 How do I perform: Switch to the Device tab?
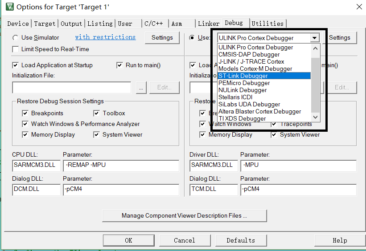click(x=18, y=24)
